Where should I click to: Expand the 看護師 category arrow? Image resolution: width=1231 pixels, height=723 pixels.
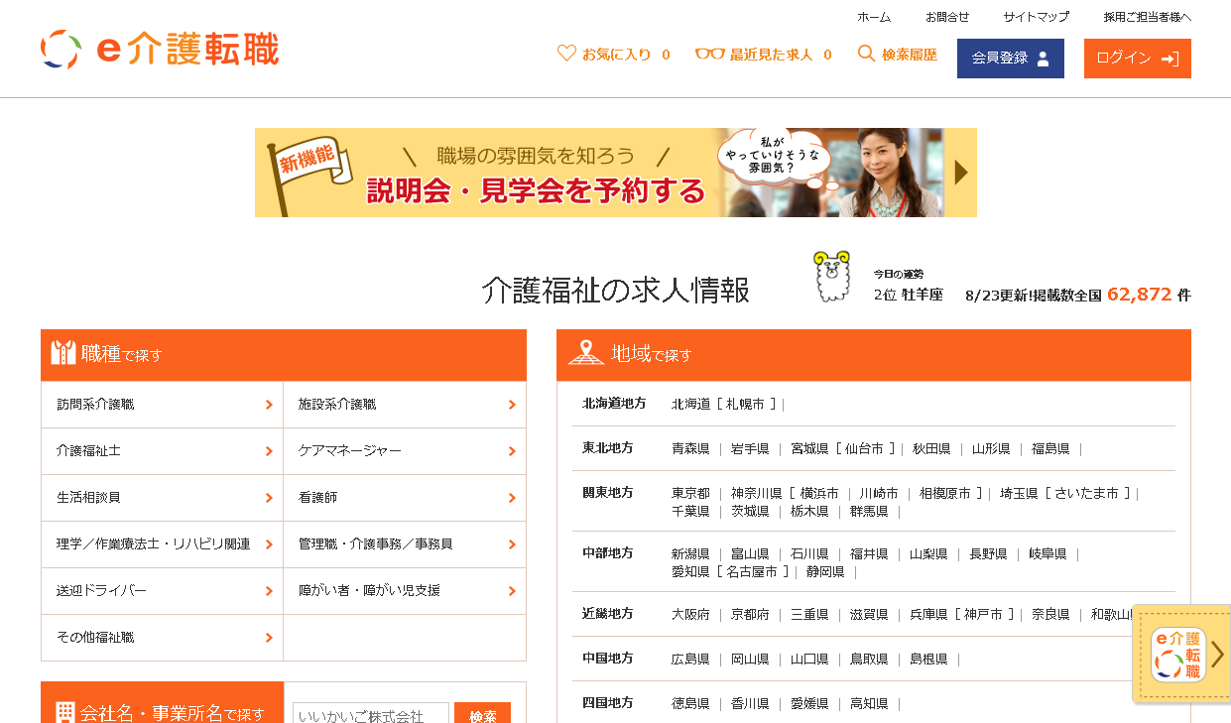coord(512,498)
